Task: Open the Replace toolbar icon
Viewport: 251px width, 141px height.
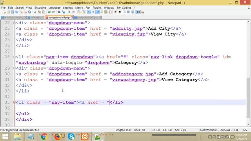Action: coord(64,12)
